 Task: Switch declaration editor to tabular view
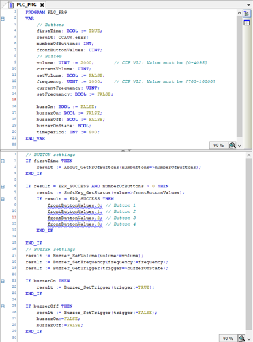pos(246,23)
